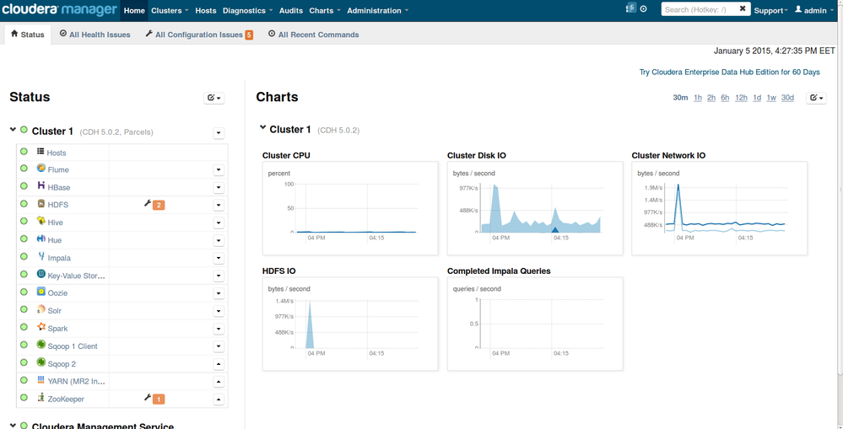This screenshot has width=843, height=429.
Task: Set chart time range to 1d
Action: [757, 98]
